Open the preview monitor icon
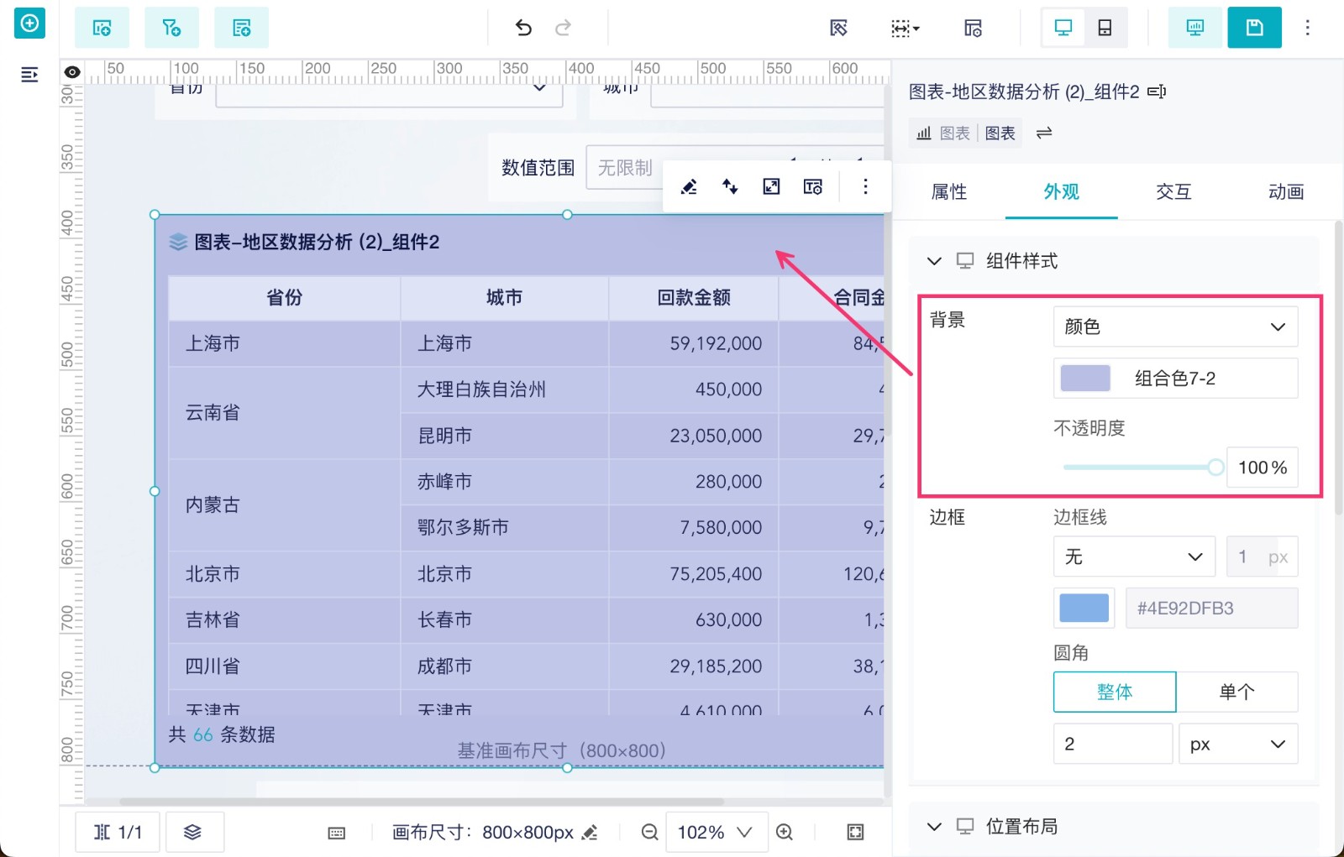The height and width of the screenshot is (857, 1344). pyautogui.click(x=1194, y=28)
